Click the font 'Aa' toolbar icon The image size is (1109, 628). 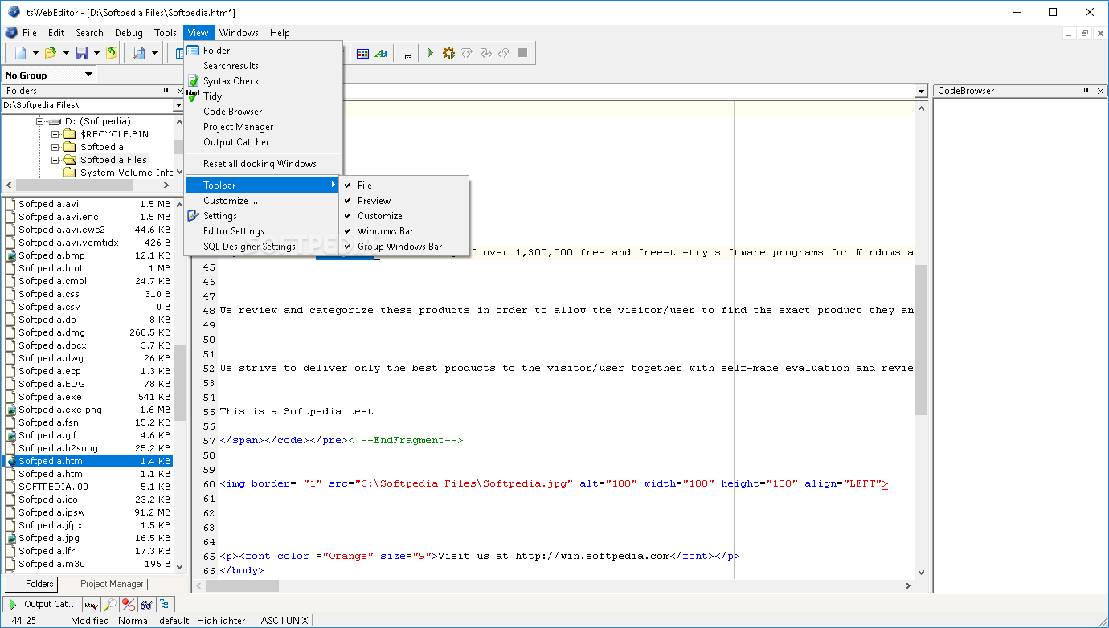[382, 53]
